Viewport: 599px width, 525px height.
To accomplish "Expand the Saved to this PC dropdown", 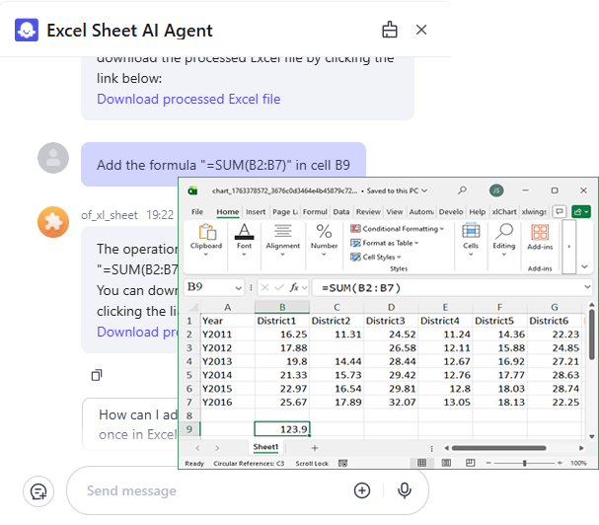I will [424, 190].
